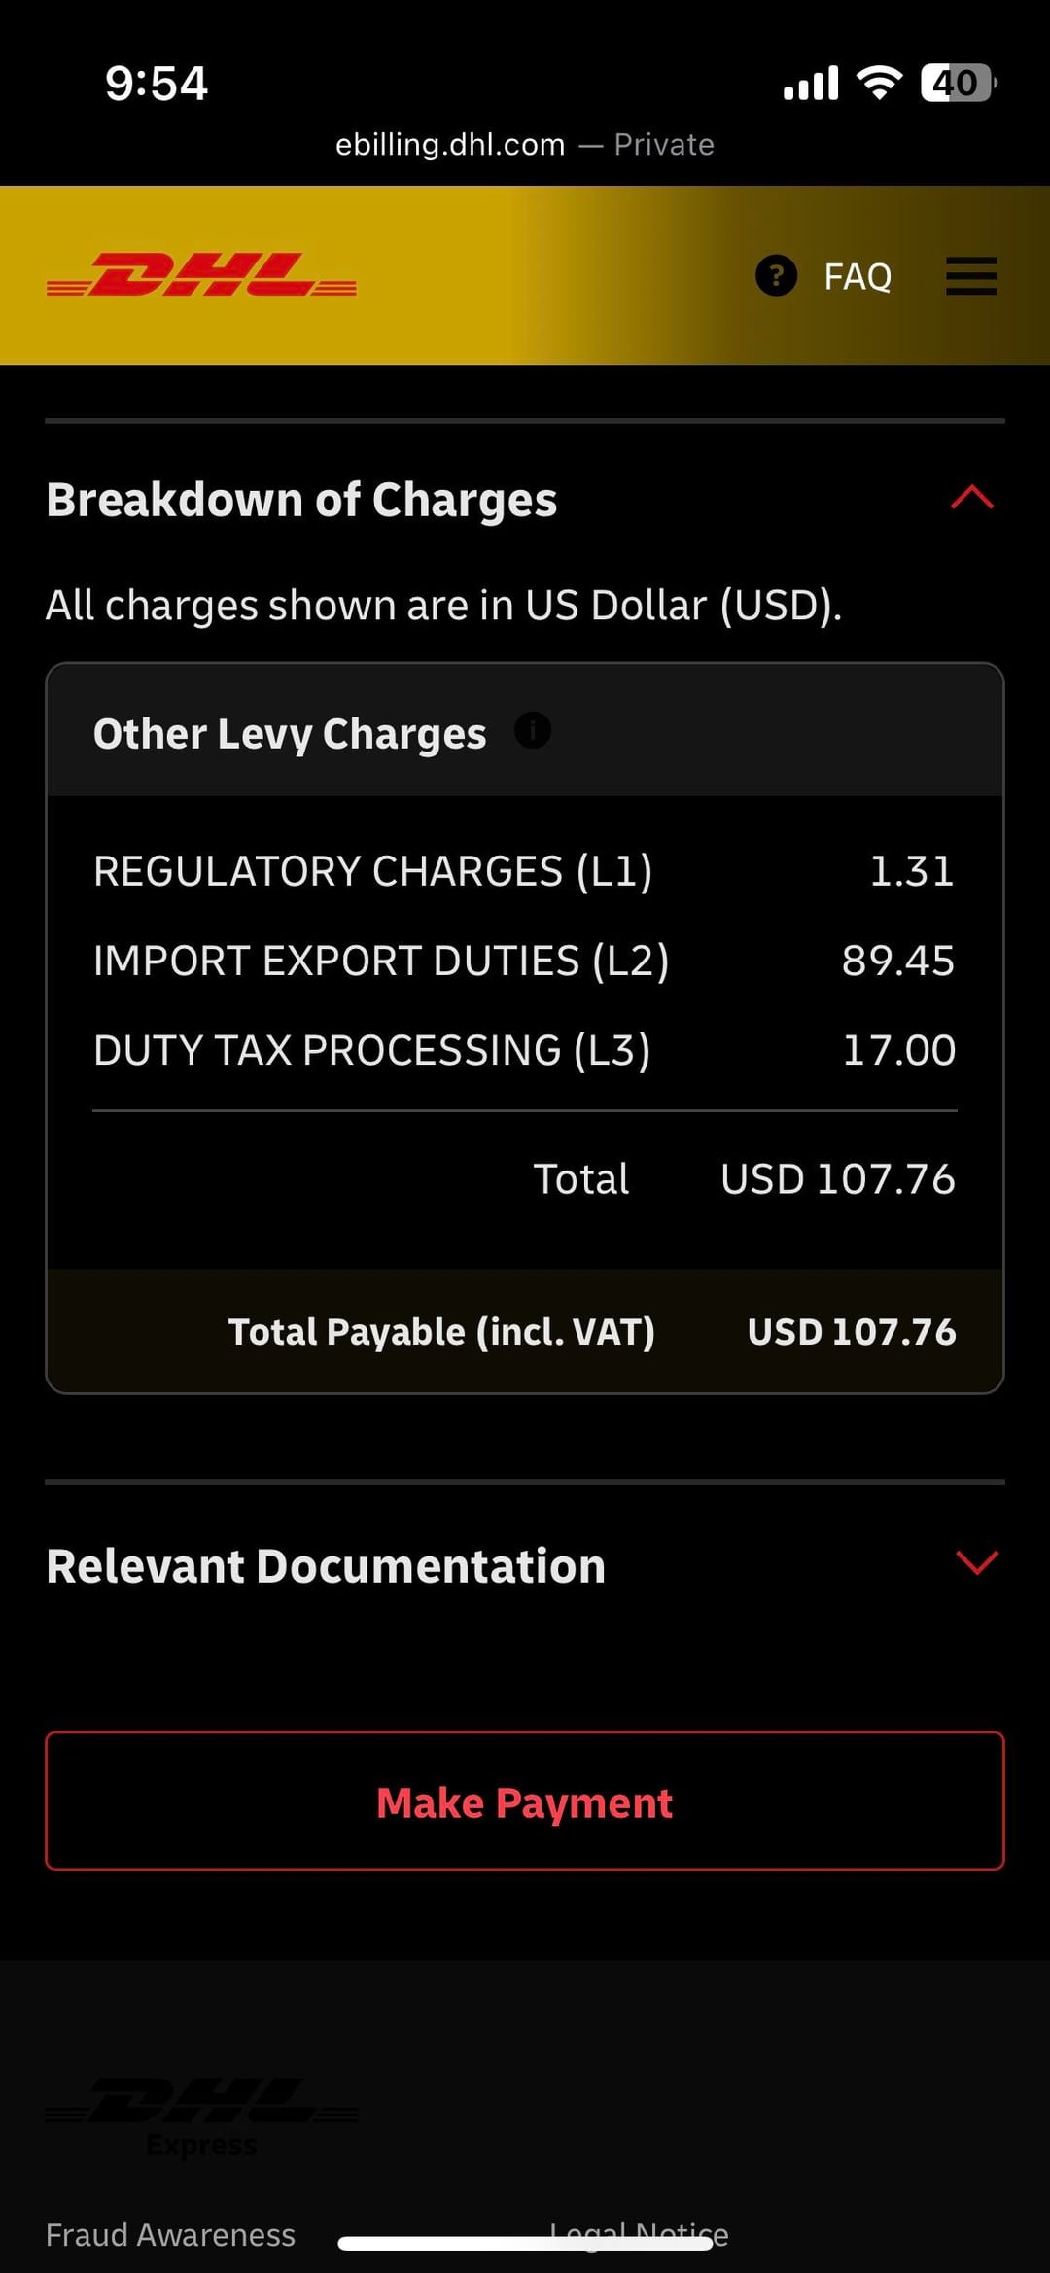The image size is (1050, 2273).
Task: Expand the Relevant Documentation chevron
Action: click(x=976, y=1562)
